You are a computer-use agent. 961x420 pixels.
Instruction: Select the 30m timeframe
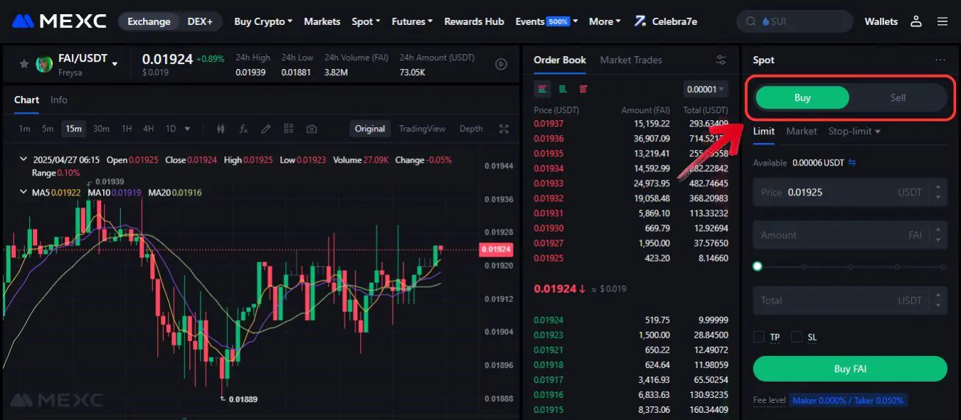click(x=101, y=129)
